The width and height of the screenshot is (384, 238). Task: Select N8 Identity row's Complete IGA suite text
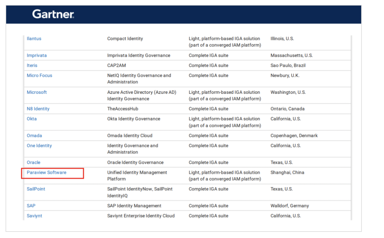pyautogui.click(x=209, y=109)
